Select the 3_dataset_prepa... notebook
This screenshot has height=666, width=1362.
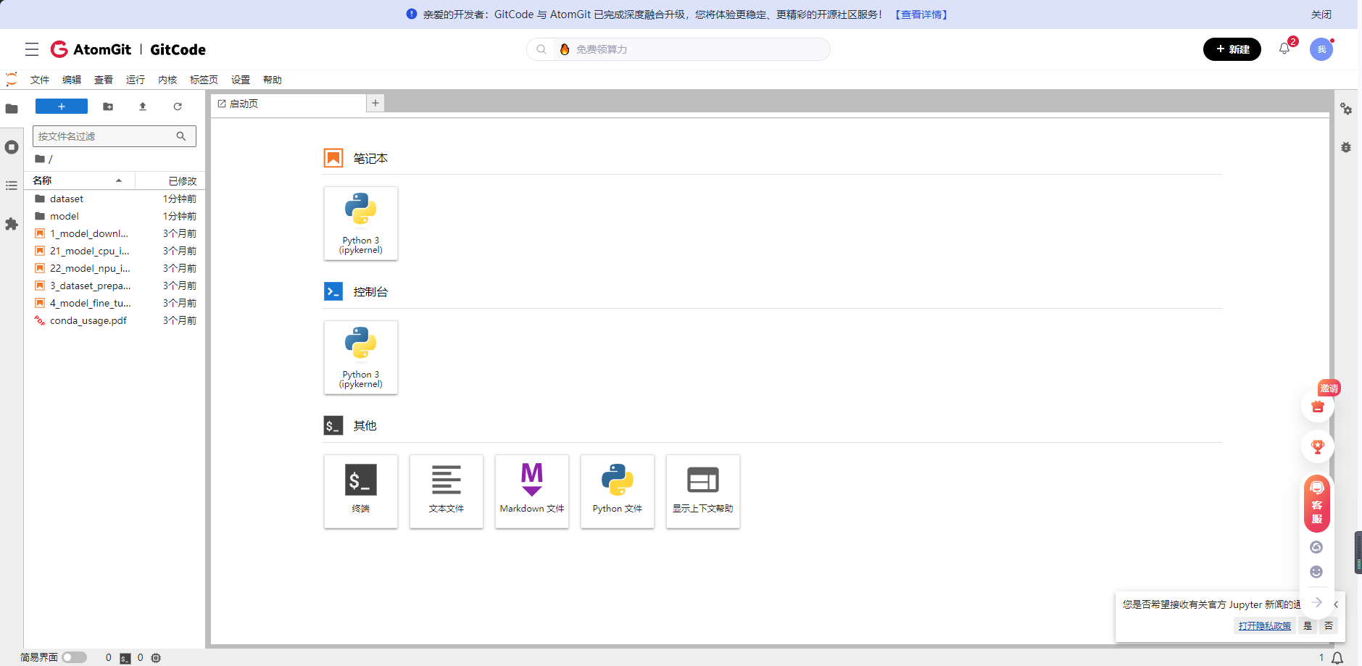pyautogui.click(x=115, y=286)
